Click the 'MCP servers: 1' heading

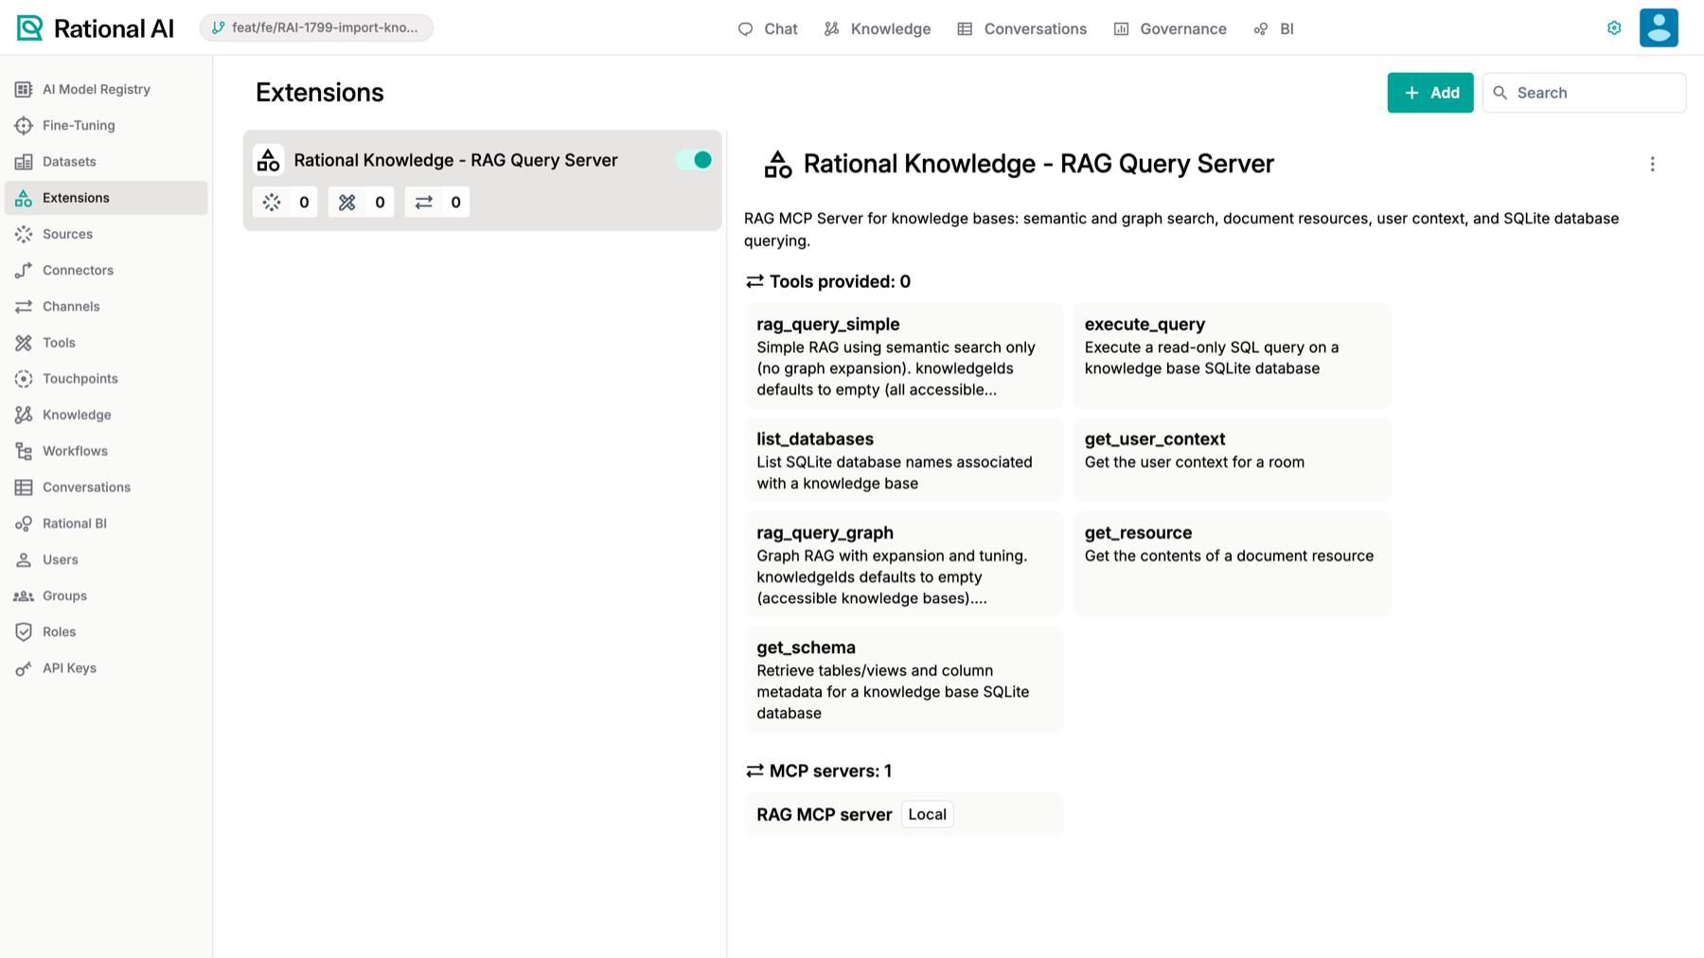coord(819,772)
